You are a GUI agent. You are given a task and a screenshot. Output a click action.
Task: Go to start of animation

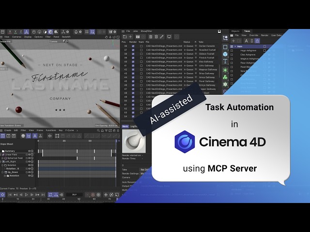(x=10, y=195)
